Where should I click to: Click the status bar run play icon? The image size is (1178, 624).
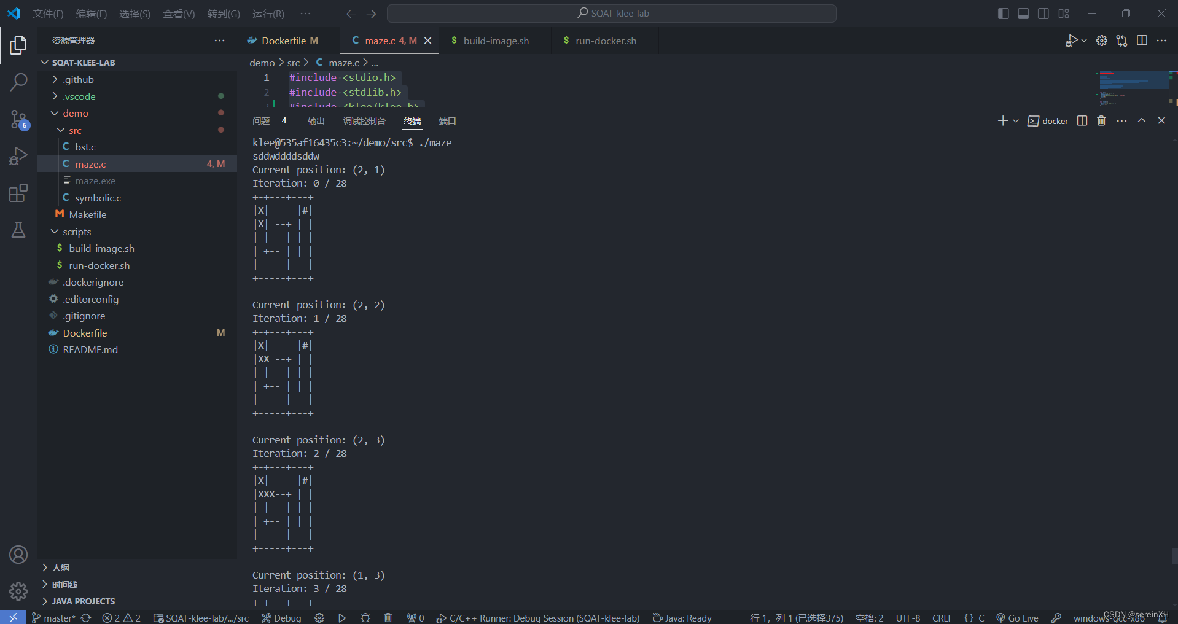click(x=342, y=618)
